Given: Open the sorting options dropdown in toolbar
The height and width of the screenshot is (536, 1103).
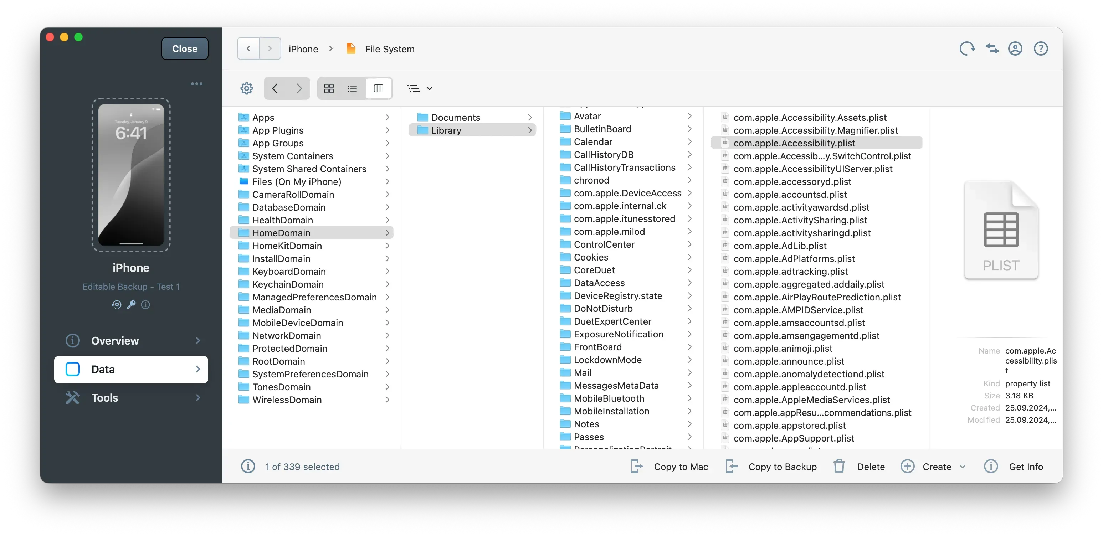Looking at the screenshot, I should pyautogui.click(x=420, y=88).
